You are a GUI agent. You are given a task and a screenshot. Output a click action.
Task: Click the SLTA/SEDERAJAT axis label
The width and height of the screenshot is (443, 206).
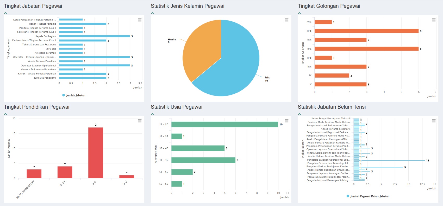click(25, 190)
